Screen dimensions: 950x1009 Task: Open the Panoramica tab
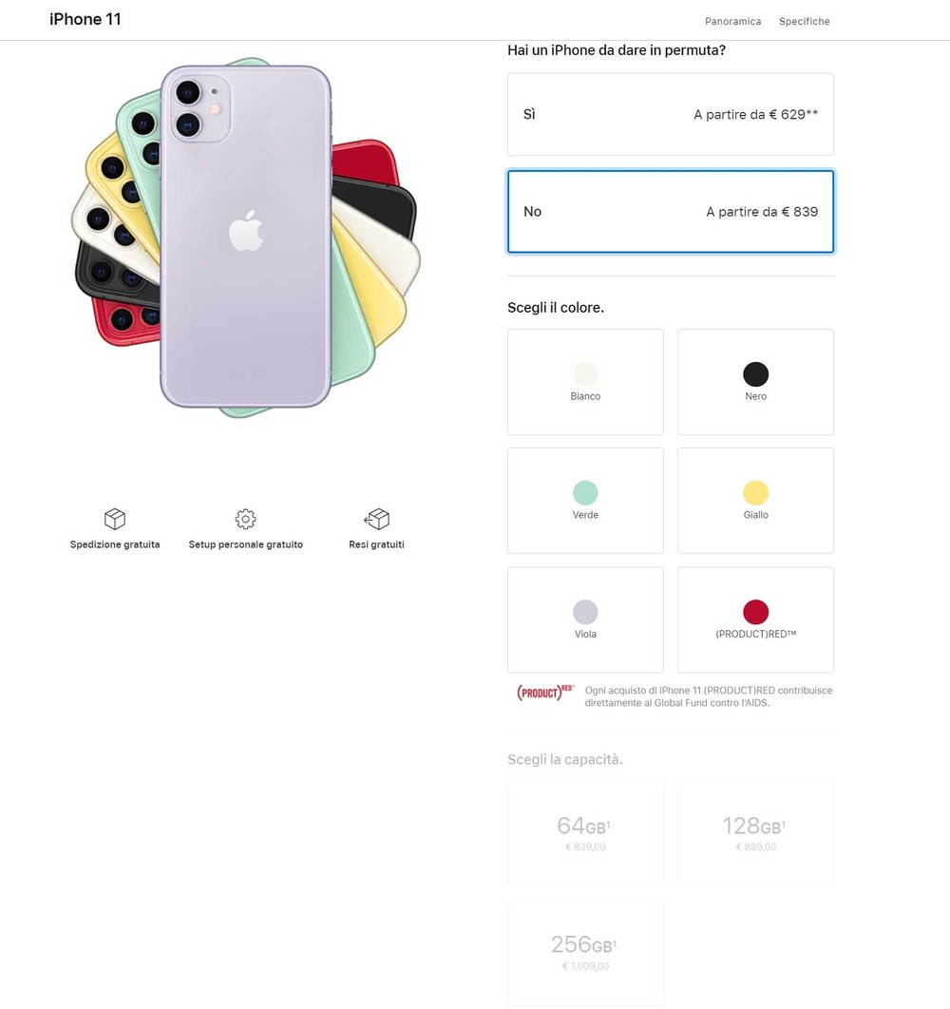click(x=733, y=21)
